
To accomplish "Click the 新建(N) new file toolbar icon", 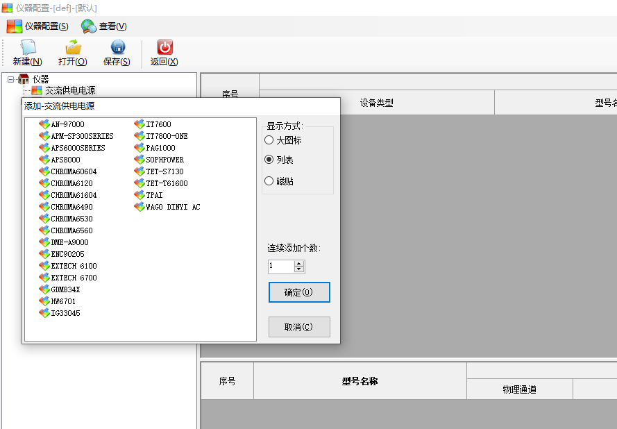I will pos(28,47).
